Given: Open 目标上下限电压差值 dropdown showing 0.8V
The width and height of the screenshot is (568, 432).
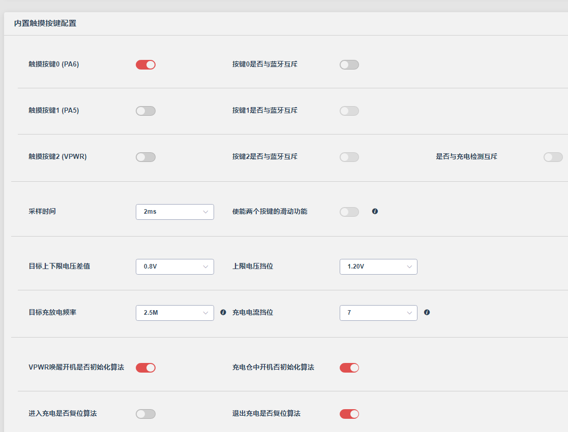Looking at the screenshot, I should click(175, 267).
